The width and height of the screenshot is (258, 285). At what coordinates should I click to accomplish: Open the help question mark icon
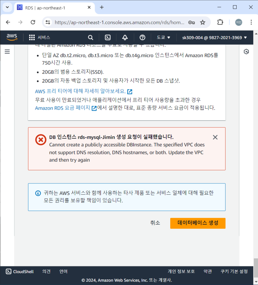pos(142,37)
